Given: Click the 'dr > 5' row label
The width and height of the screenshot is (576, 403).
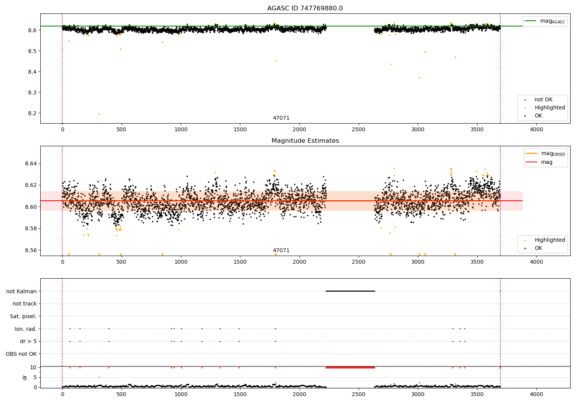Looking at the screenshot, I should click(x=28, y=342).
